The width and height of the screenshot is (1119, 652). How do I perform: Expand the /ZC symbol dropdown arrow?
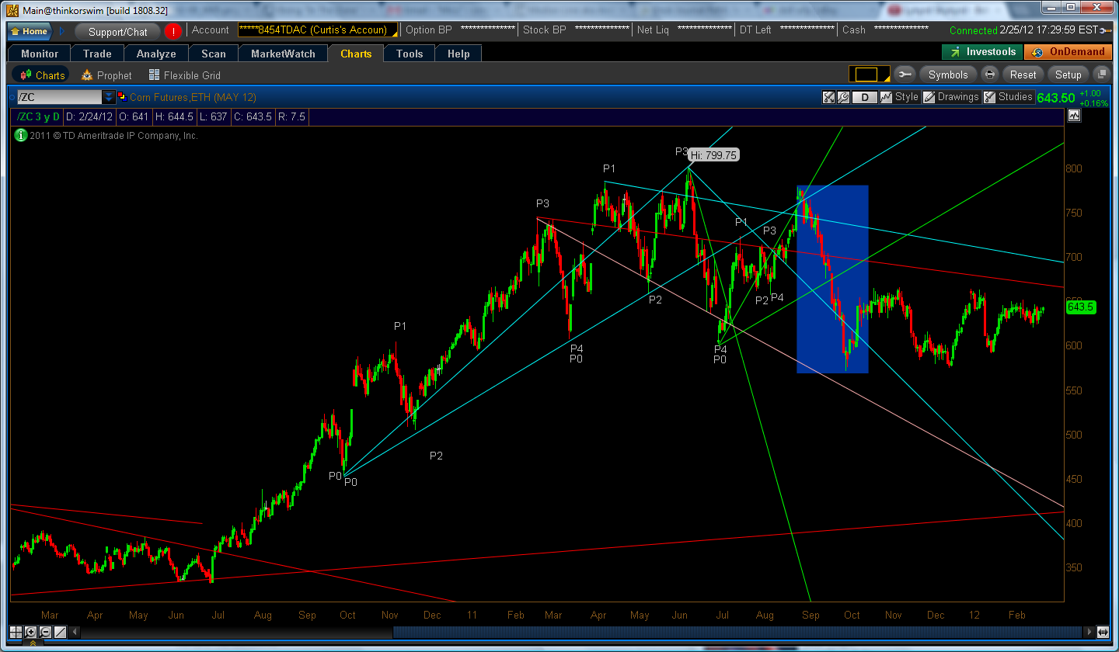click(109, 97)
